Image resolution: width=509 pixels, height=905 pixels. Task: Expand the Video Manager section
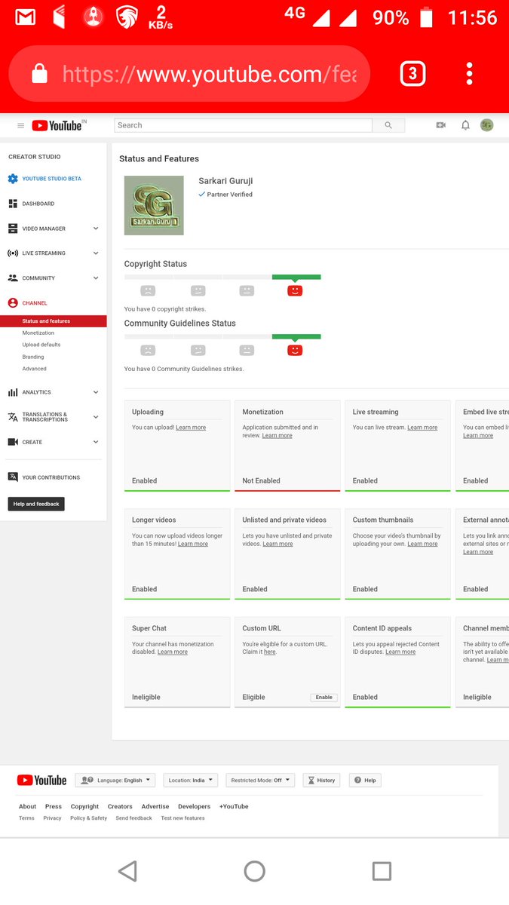(x=96, y=229)
